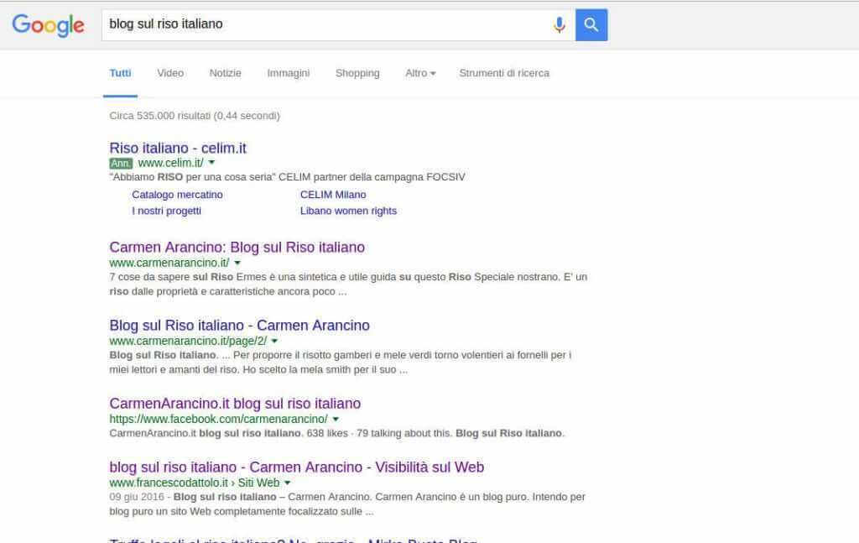This screenshot has width=859, height=543.
Task: Open the CELIM Milano sitelink
Action: click(x=333, y=195)
